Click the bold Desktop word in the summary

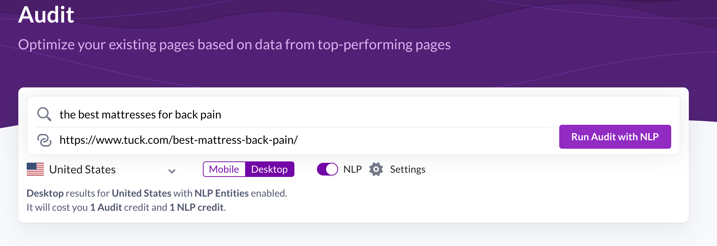click(45, 193)
